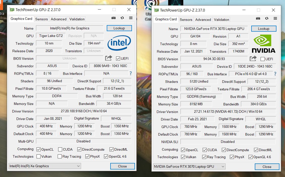This screenshot has height=177, width=285.
Task: Click Name field showing Intel(R) Iris(R) Xe Graphics
Action: click(70, 28)
